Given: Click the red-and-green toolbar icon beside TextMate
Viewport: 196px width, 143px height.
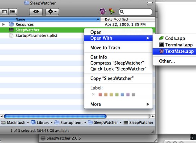Looking at the screenshot, I should [112, 11].
